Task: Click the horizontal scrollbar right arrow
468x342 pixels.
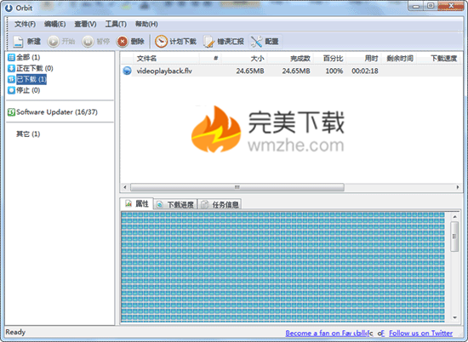Action: pos(458,187)
